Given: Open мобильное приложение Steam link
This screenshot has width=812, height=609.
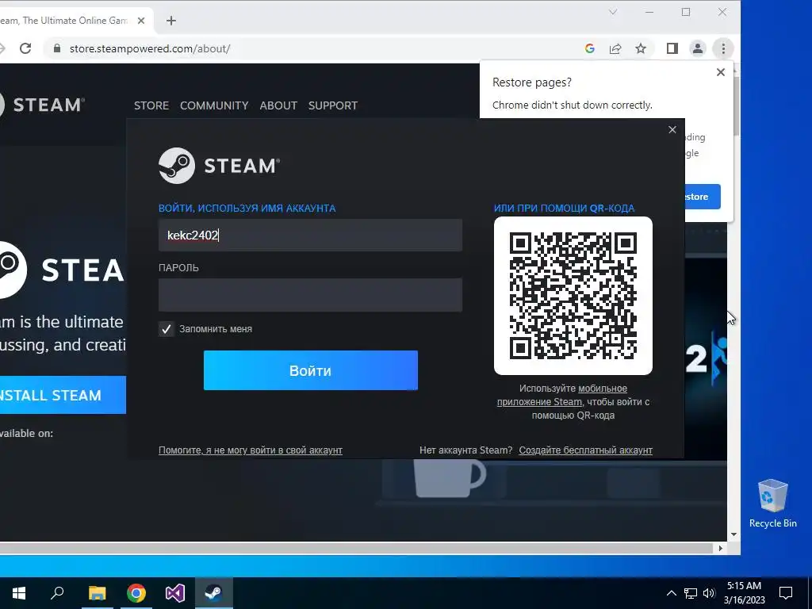Looking at the screenshot, I should point(563,395).
